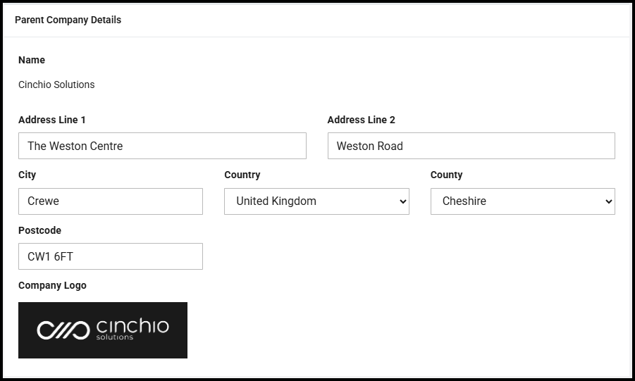Click the Address Line 1 input field
This screenshot has height=381, width=635.
(162, 146)
